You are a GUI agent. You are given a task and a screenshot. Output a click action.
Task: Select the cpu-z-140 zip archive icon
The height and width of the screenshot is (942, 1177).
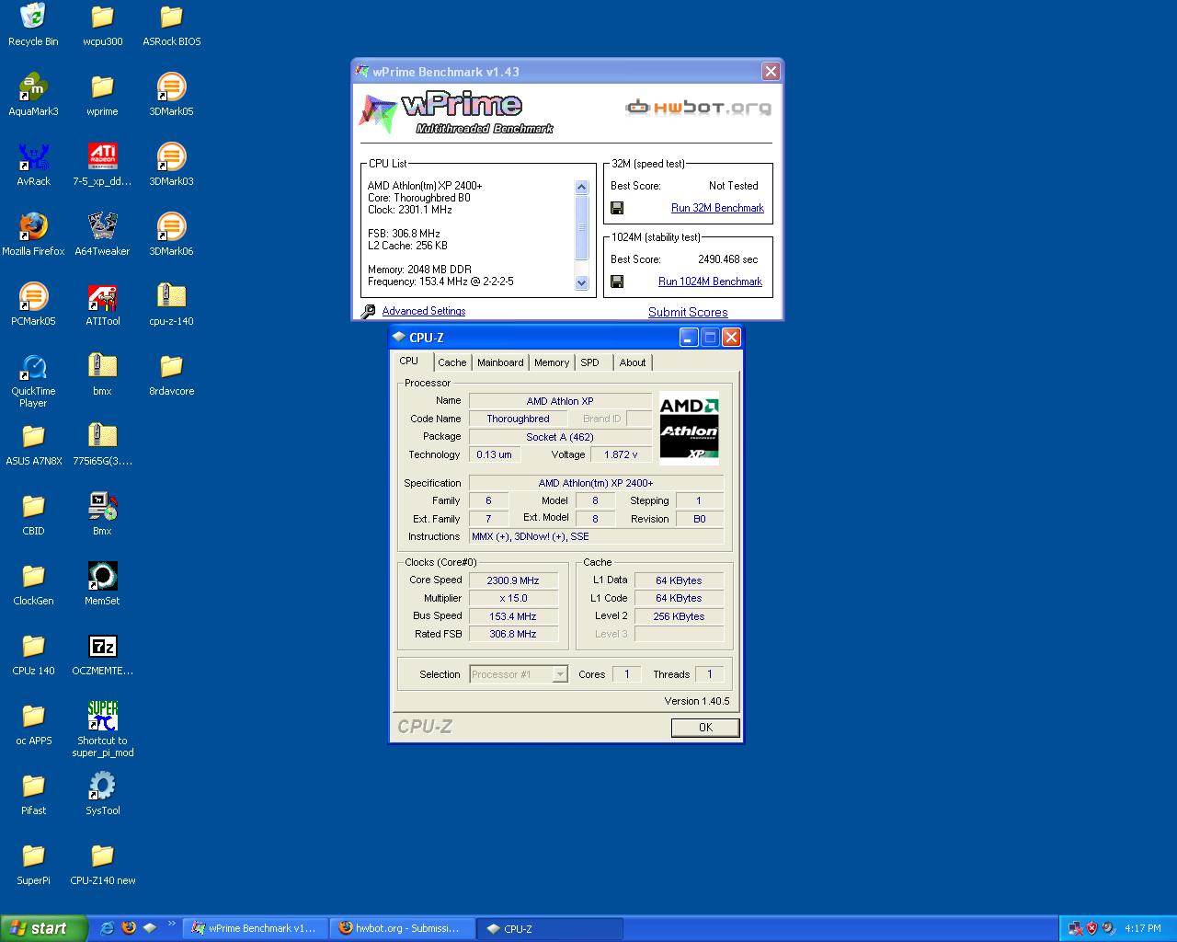tap(171, 304)
